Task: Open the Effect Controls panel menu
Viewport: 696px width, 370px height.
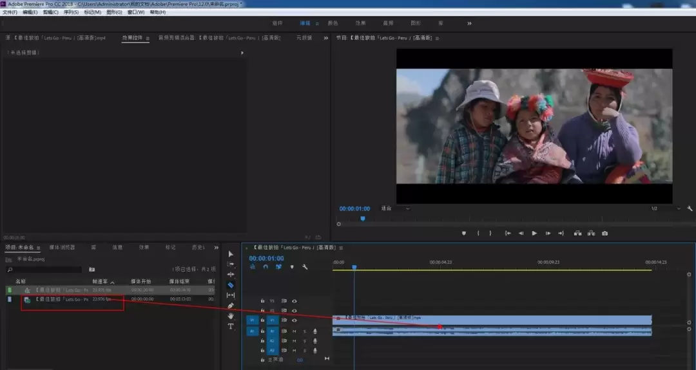Action: click(x=148, y=38)
